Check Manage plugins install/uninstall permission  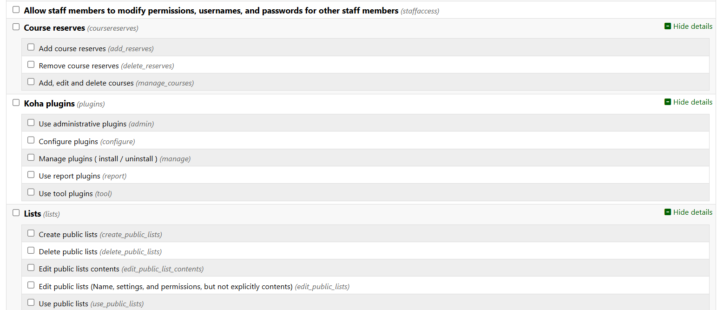[31, 158]
